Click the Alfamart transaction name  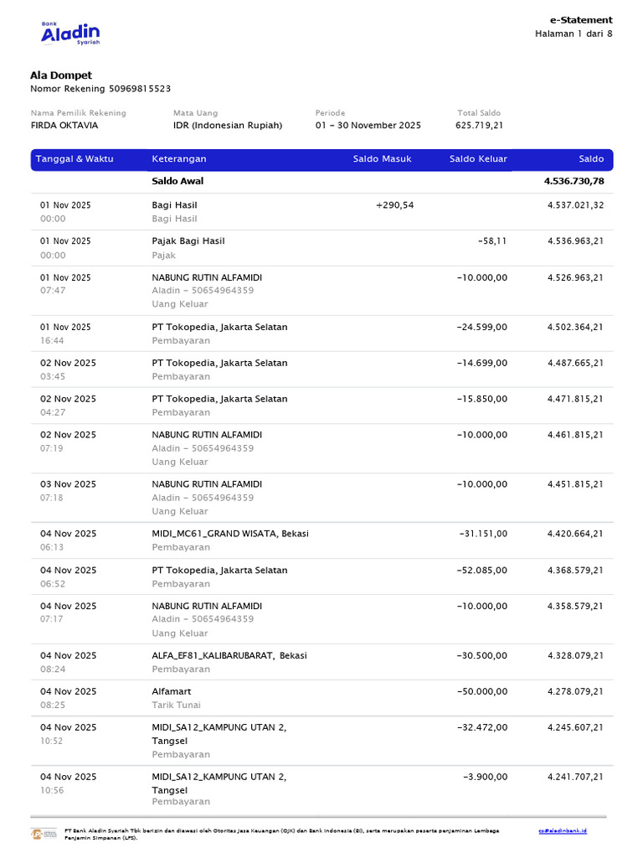171,692
